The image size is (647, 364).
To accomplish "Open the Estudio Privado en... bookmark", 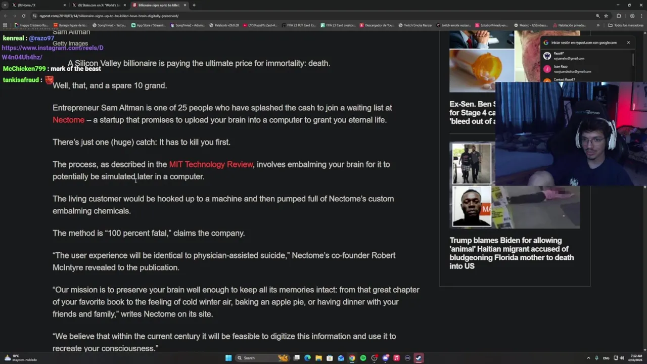I will point(491,25).
